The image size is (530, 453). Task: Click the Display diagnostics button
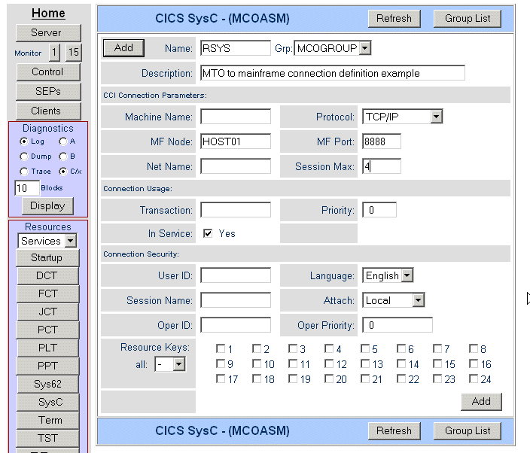[x=47, y=205]
